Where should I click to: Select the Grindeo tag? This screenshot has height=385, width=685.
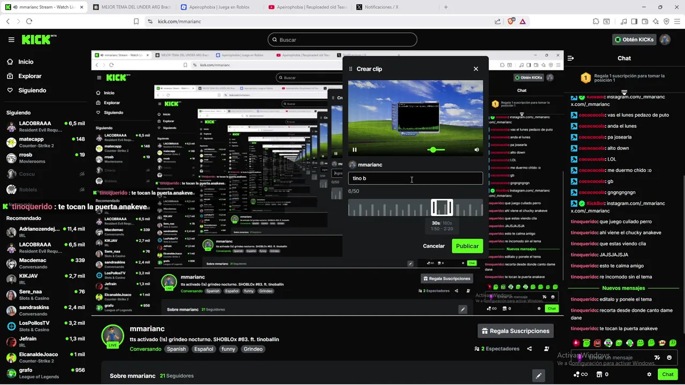point(253,349)
